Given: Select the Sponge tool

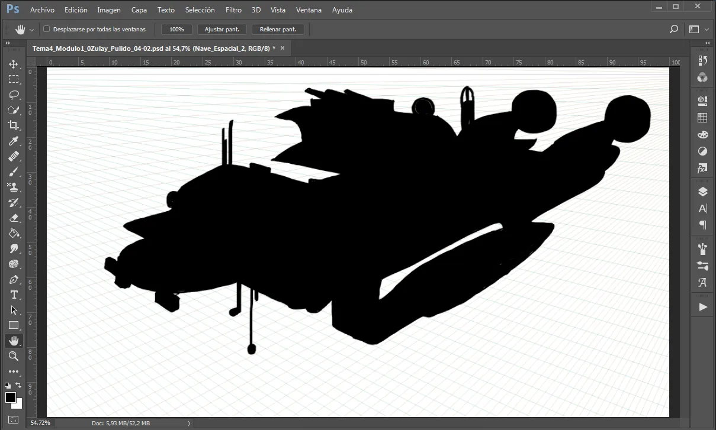Looking at the screenshot, I should (14, 264).
